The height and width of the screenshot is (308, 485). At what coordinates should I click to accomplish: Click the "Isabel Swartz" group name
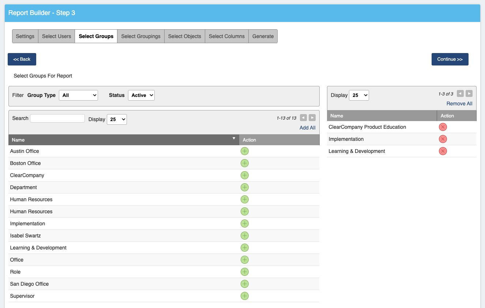26,236
